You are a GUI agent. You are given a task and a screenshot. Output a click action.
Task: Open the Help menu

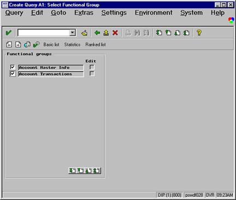click(x=217, y=13)
